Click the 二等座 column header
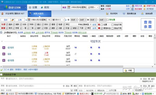The height and width of the screenshot is (95, 156). (x=101, y=36)
